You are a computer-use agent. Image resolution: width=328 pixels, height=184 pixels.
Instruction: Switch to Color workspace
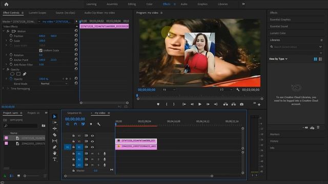coord(149,4)
